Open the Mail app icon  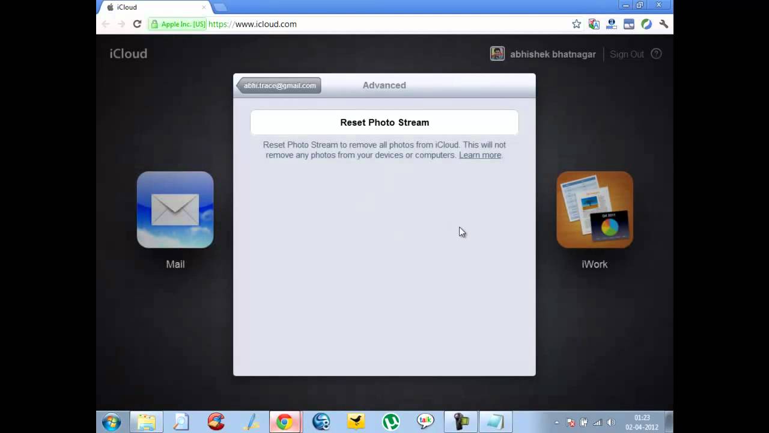[x=175, y=210]
